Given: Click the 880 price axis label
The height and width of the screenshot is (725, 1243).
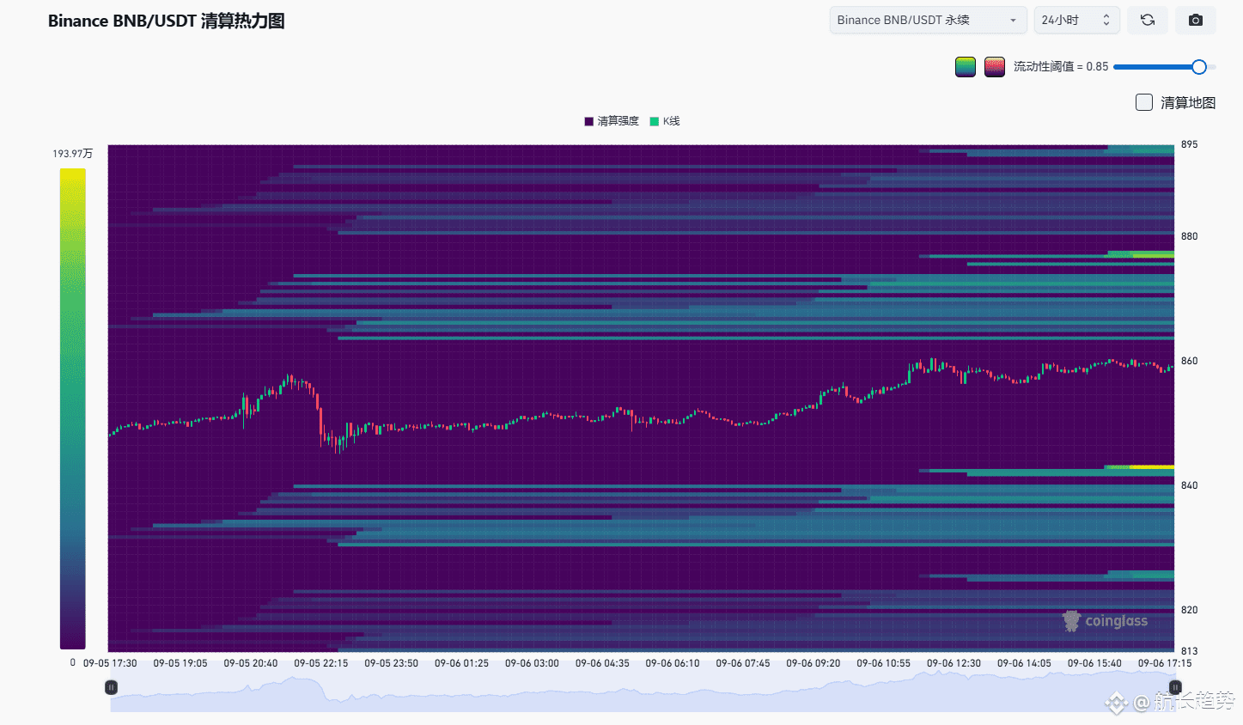Looking at the screenshot, I should click(x=1189, y=236).
